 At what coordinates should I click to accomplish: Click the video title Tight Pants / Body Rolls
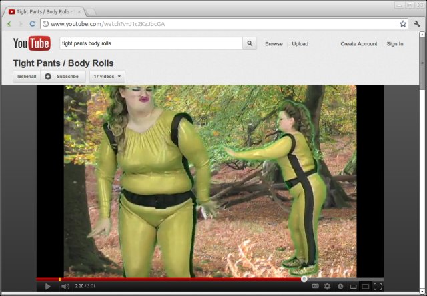click(x=63, y=63)
